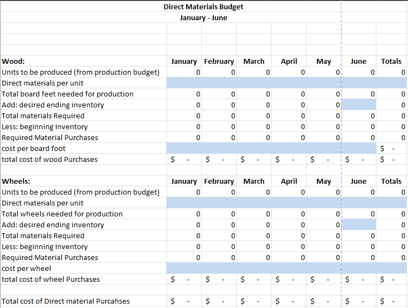Select blue Wood June desired ending inventory cell
Image resolution: width=408 pixels, height=308 pixels.
pos(358,105)
